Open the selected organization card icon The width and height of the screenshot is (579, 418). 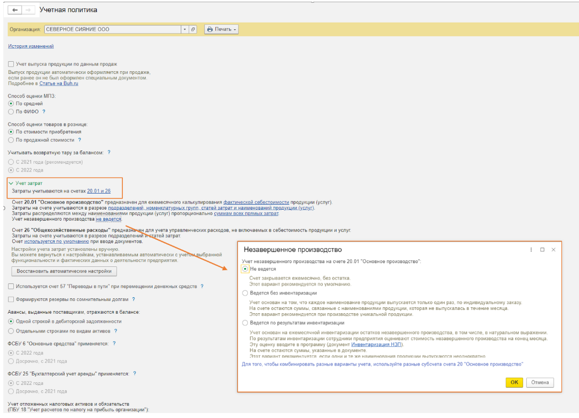tap(193, 29)
